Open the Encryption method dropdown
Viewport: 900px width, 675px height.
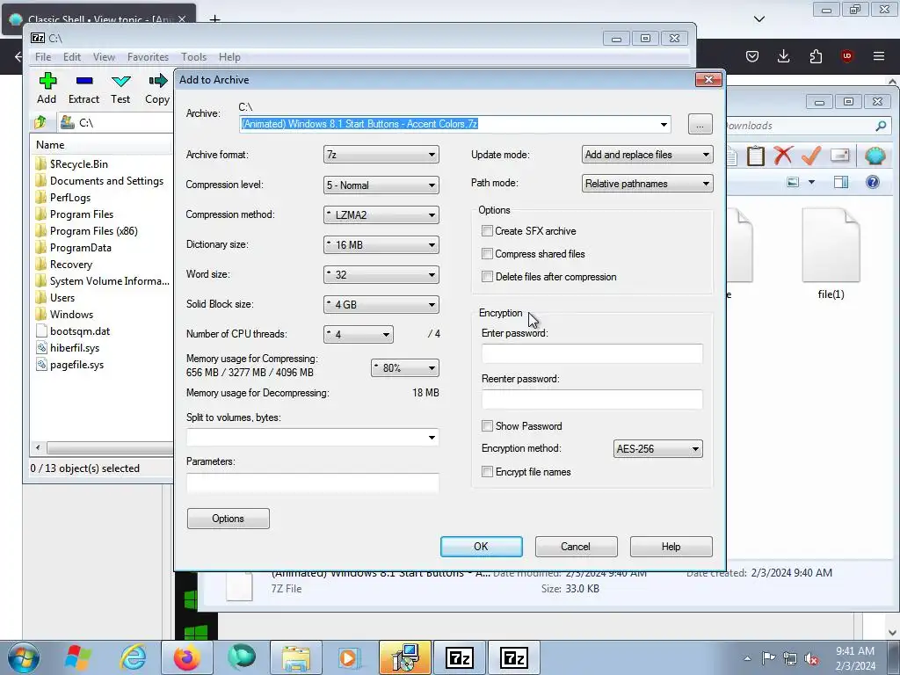(x=657, y=449)
